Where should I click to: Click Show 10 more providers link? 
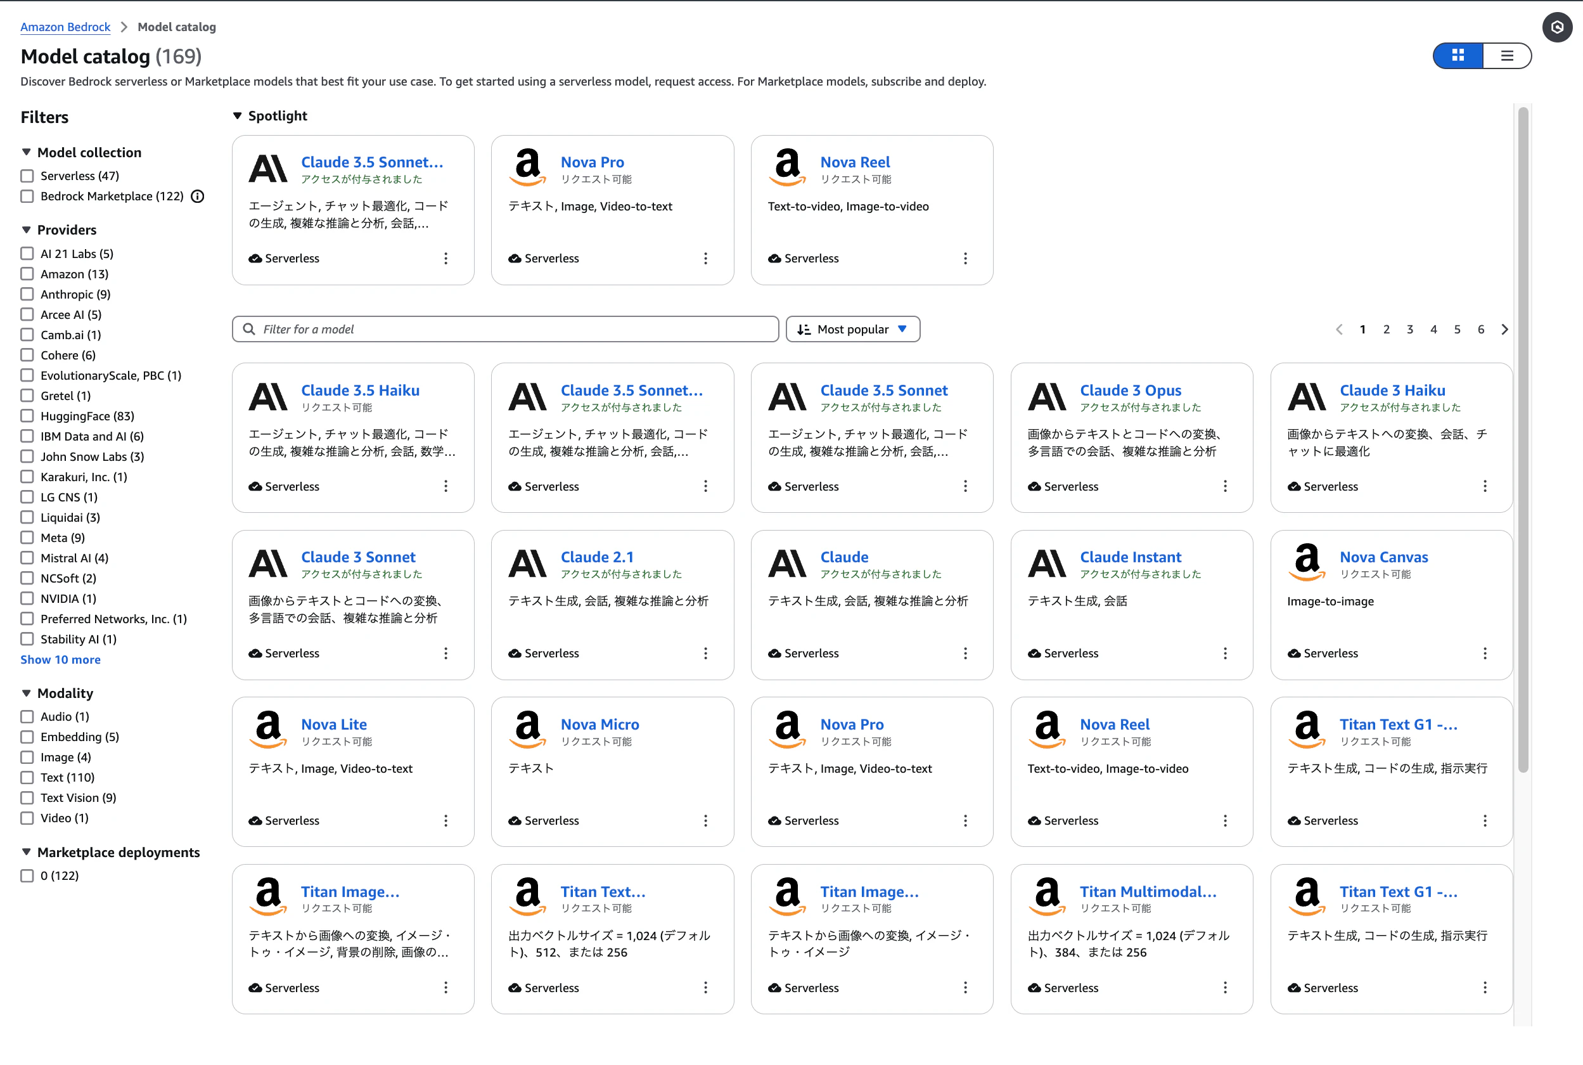click(60, 659)
